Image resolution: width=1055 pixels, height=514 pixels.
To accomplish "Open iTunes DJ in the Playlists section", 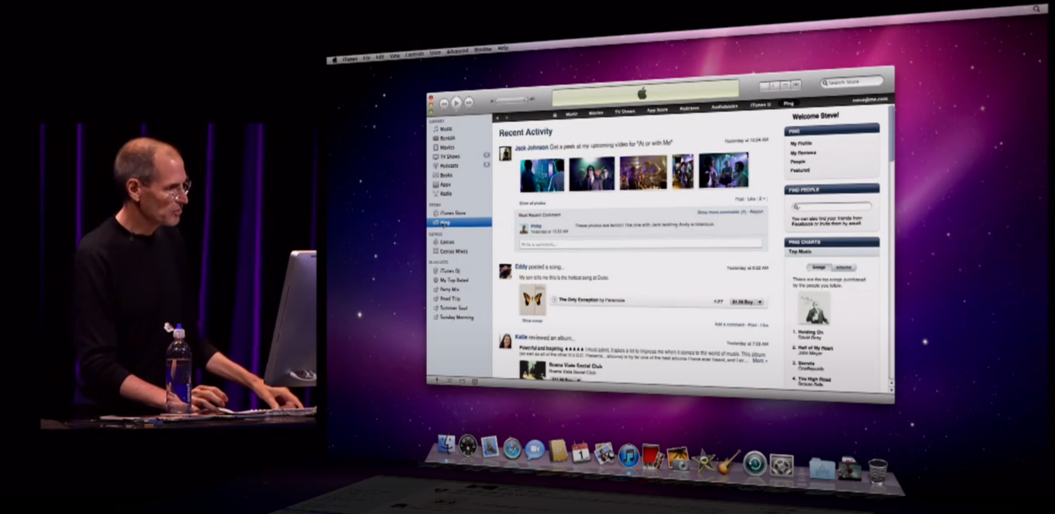I will [448, 271].
